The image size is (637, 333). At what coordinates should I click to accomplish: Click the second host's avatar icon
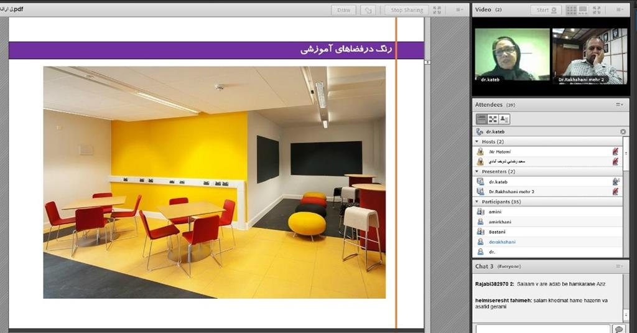[x=480, y=161]
